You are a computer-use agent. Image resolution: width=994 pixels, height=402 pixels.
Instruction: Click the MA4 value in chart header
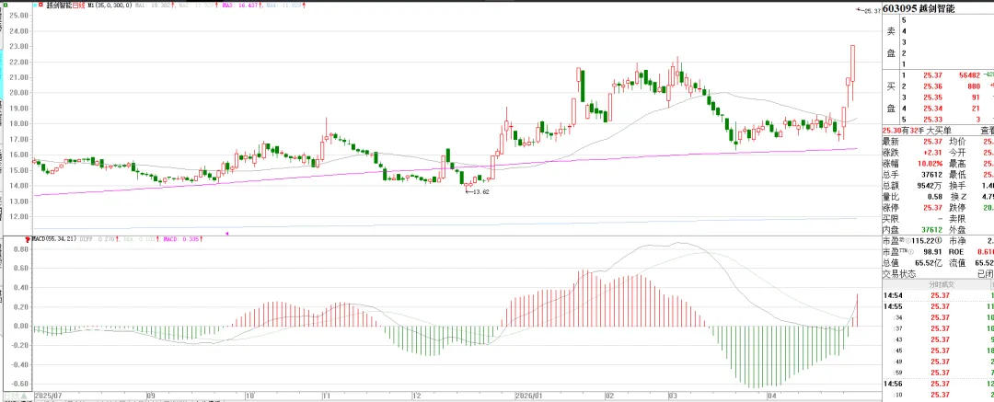tap(283, 6)
